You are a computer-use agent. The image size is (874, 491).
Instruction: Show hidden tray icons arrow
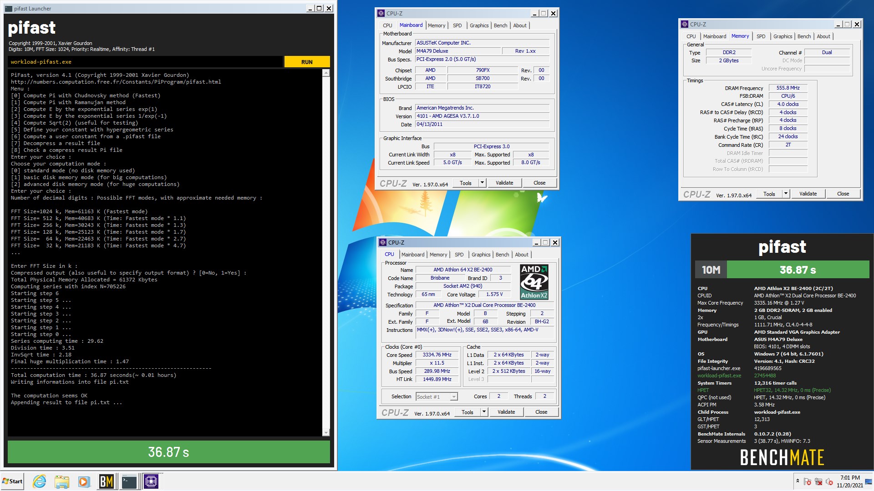point(797,481)
